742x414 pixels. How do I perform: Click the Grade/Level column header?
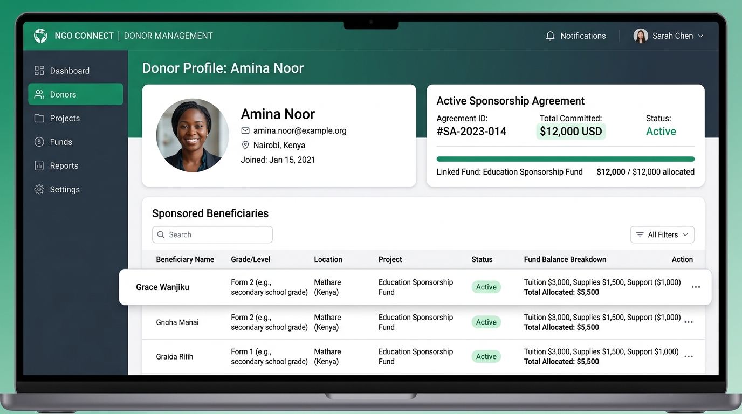click(251, 259)
